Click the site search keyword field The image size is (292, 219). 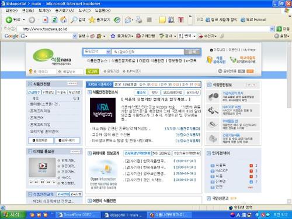[x=148, y=52]
